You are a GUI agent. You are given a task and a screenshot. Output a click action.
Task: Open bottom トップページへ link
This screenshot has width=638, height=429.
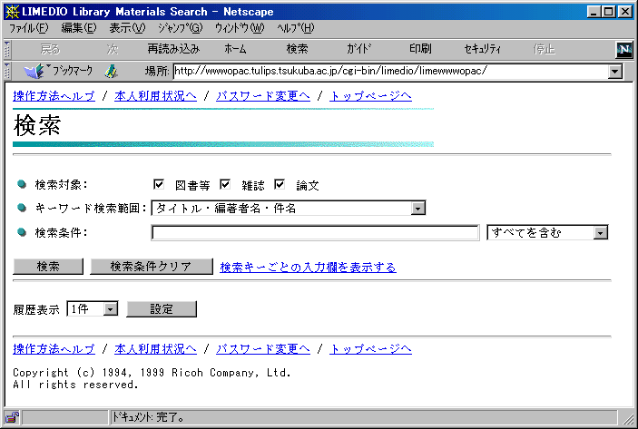(x=370, y=349)
